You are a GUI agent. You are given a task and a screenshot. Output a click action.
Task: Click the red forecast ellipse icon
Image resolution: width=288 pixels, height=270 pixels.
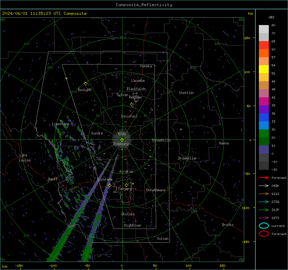pyautogui.click(x=264, y=234)
